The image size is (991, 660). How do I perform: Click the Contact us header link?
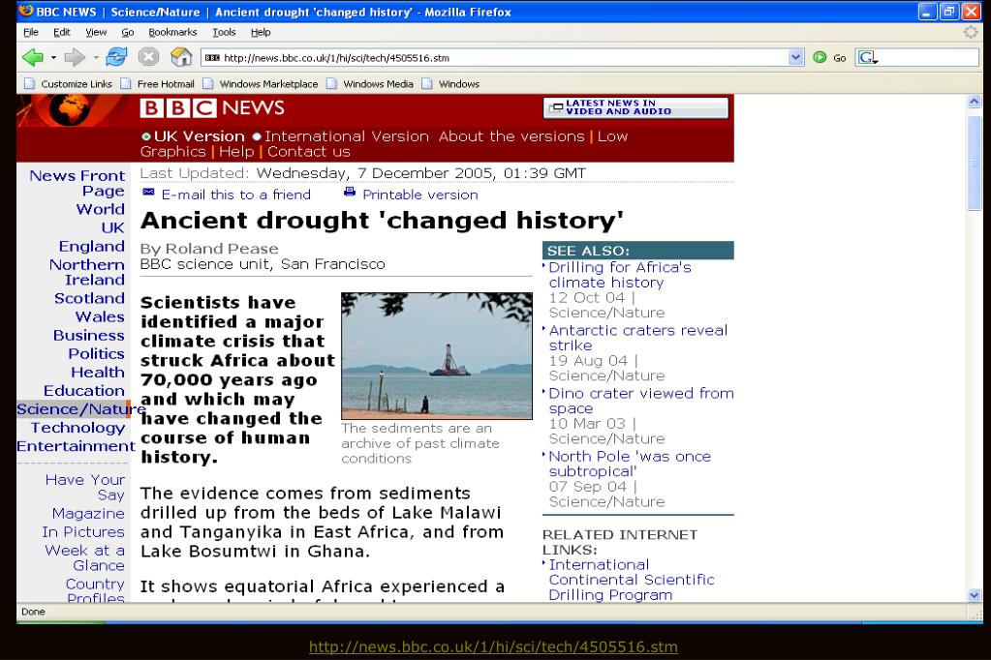(x=308, y=152)
